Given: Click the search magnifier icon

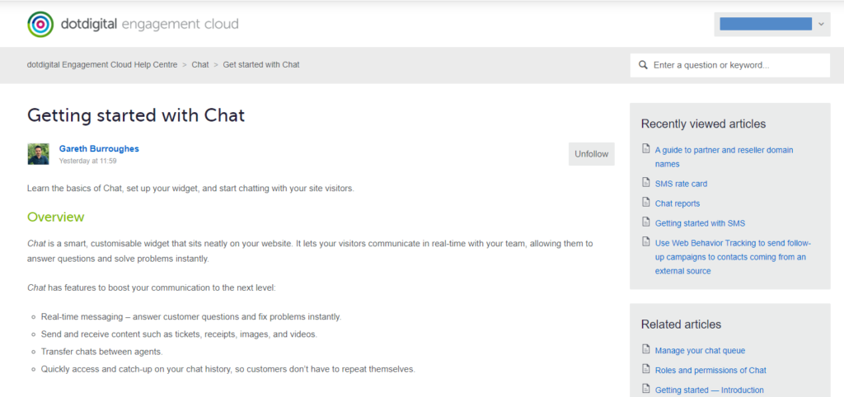Looking at the screenshot, I should (x=643, y=65).
